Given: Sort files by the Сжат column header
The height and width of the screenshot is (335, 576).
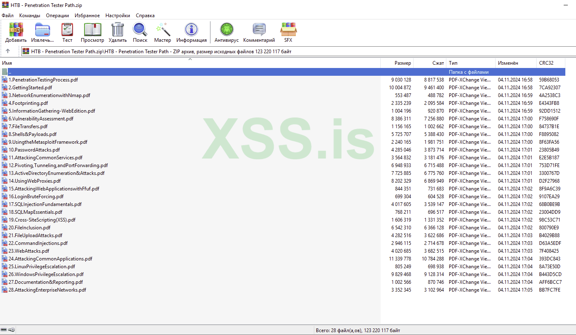Looking at the screenshot, I should 430,63.
